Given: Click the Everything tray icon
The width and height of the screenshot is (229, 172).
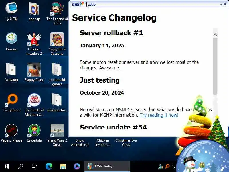Looking at the screenshot, I should tap(167, 166).
